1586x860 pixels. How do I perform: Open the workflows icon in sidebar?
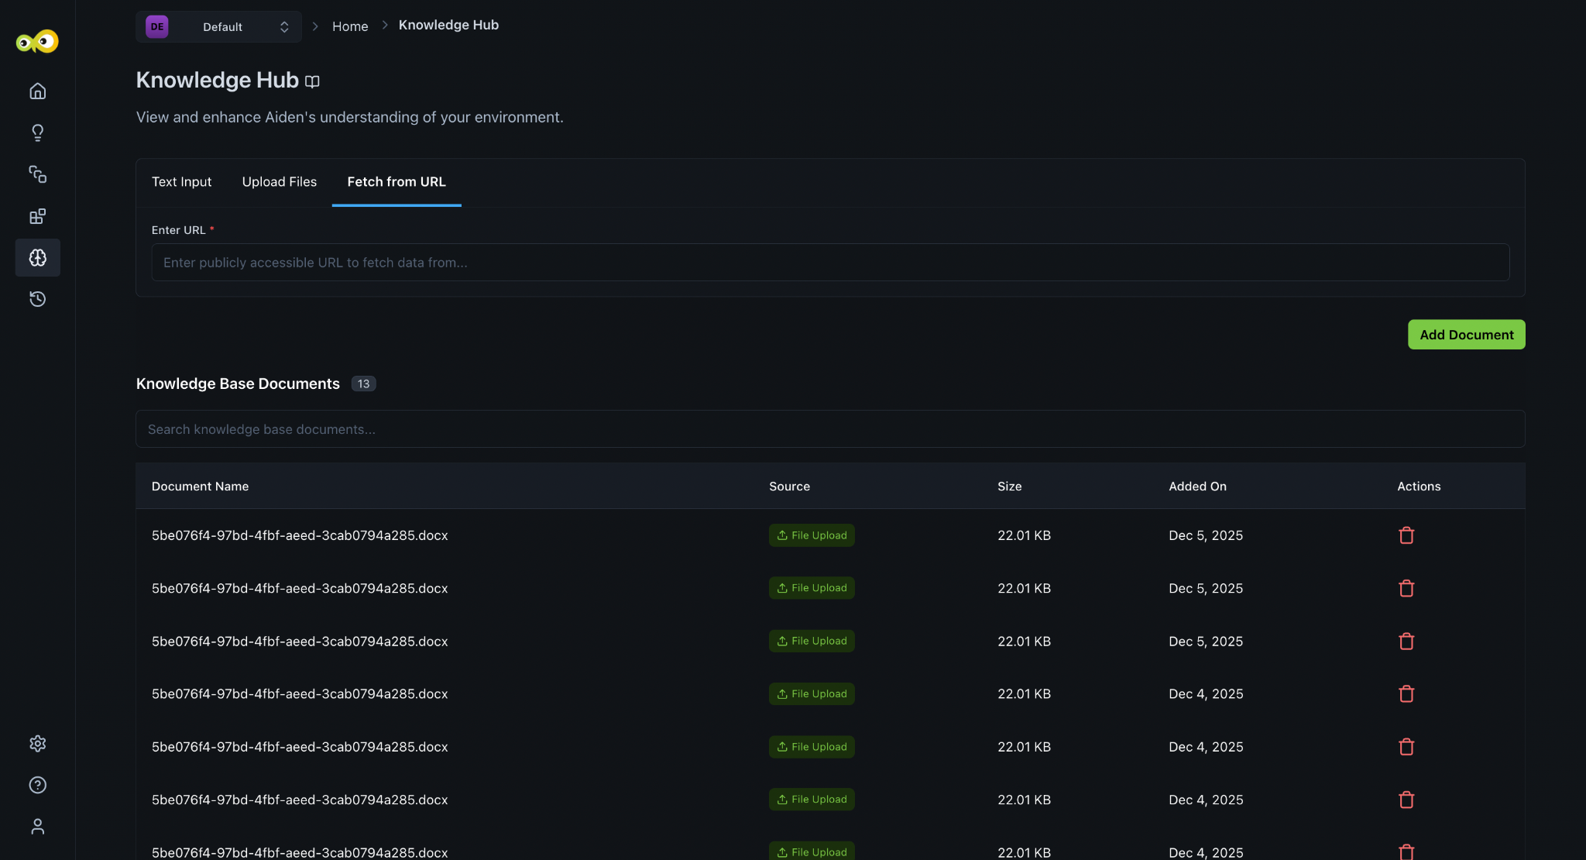click(x=37, y=174)
